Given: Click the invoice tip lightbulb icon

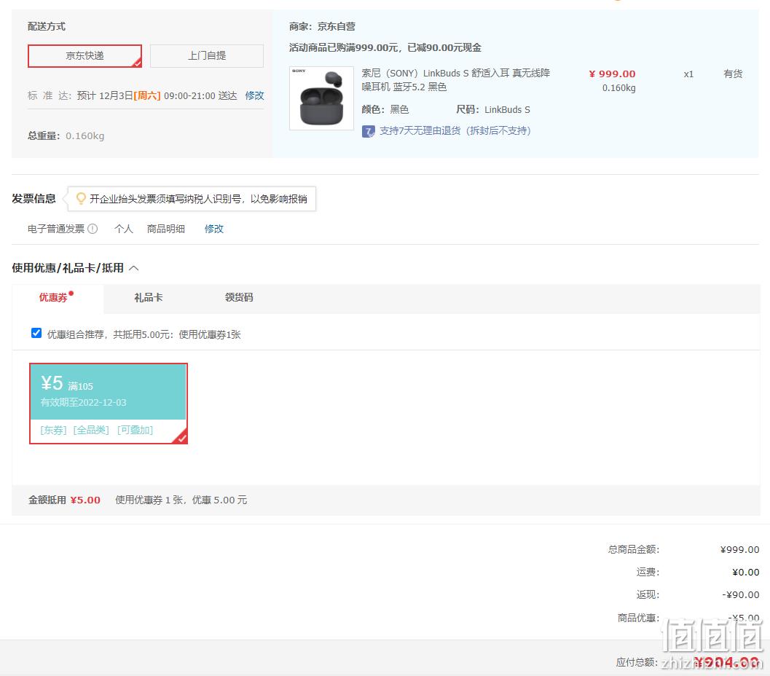Looking at the screenshot, I should 81,198.
